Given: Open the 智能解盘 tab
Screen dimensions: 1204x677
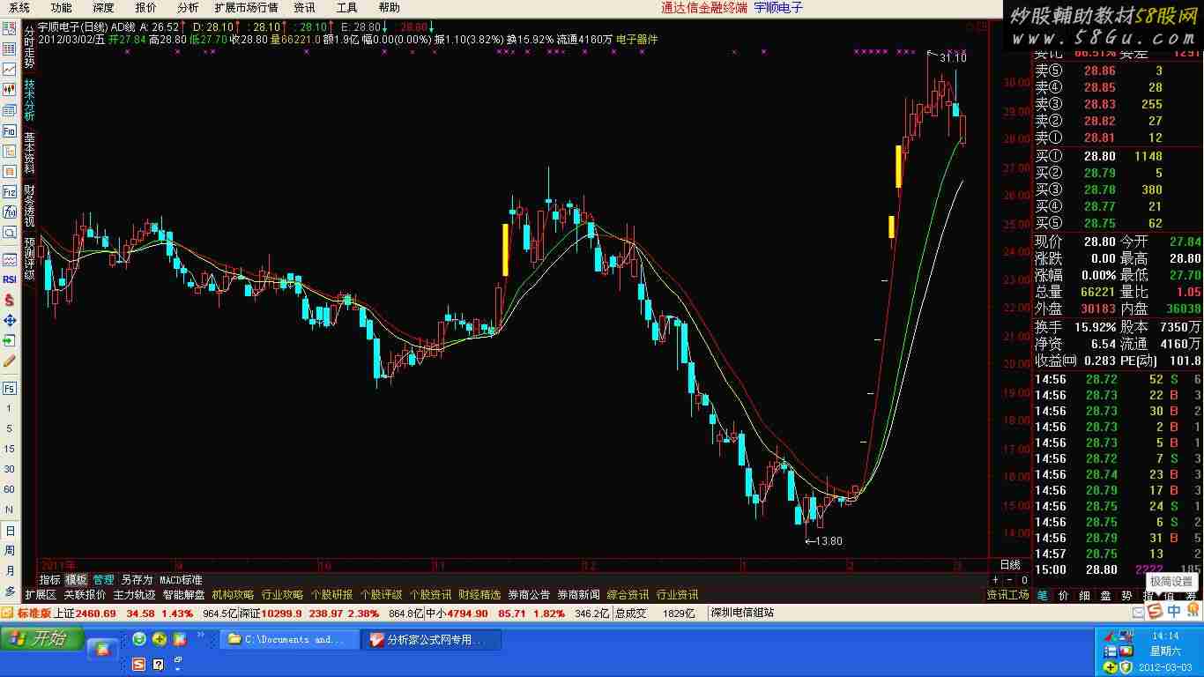Looking at the screenshot, I should (x=183, y=595).
